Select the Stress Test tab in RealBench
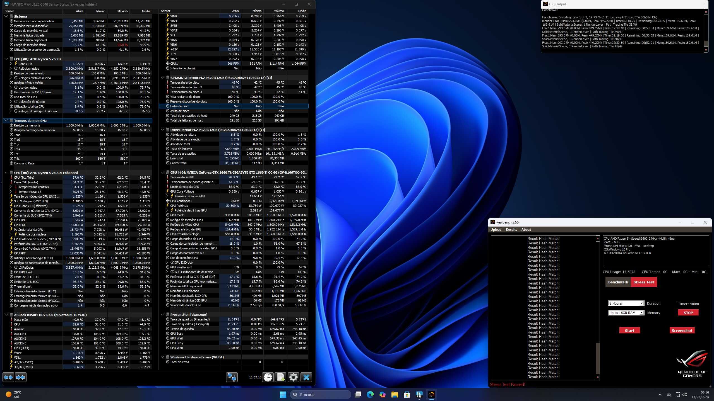 pos(644,282)
